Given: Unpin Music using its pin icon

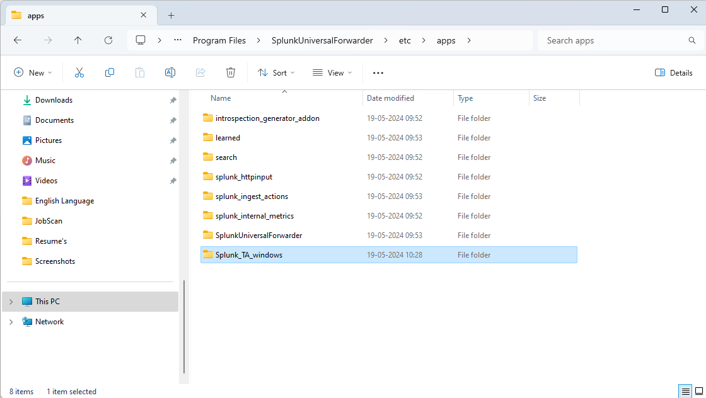Looking at the screenshot, I should 173,161.
